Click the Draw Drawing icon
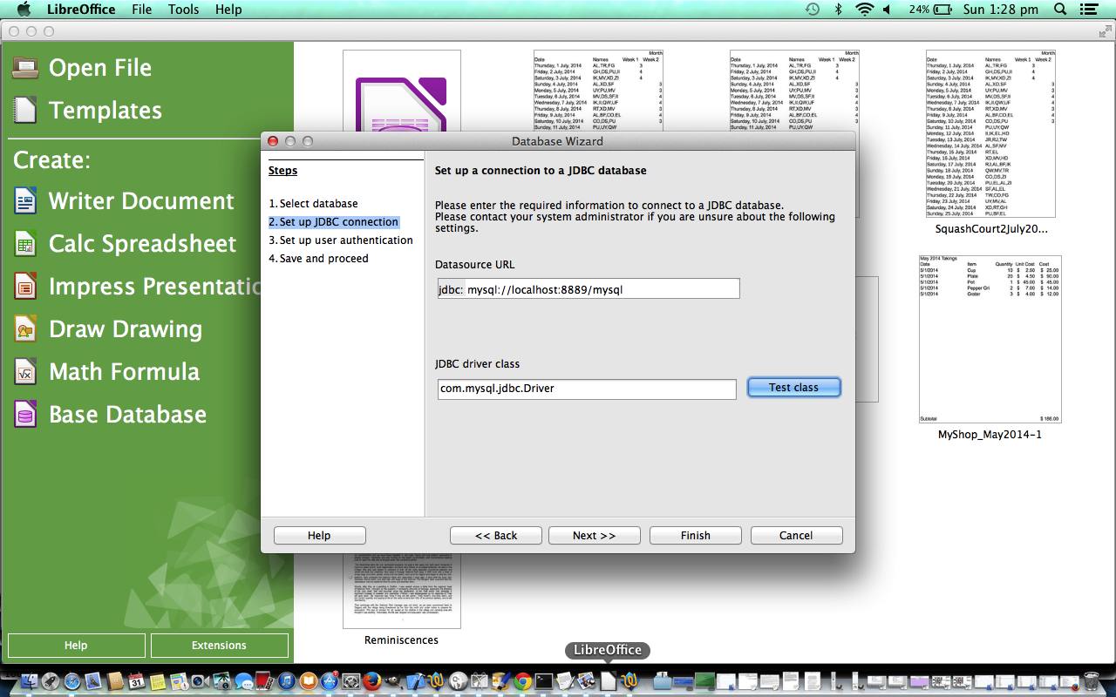The image size is (1116, 697). coord(25,329)
